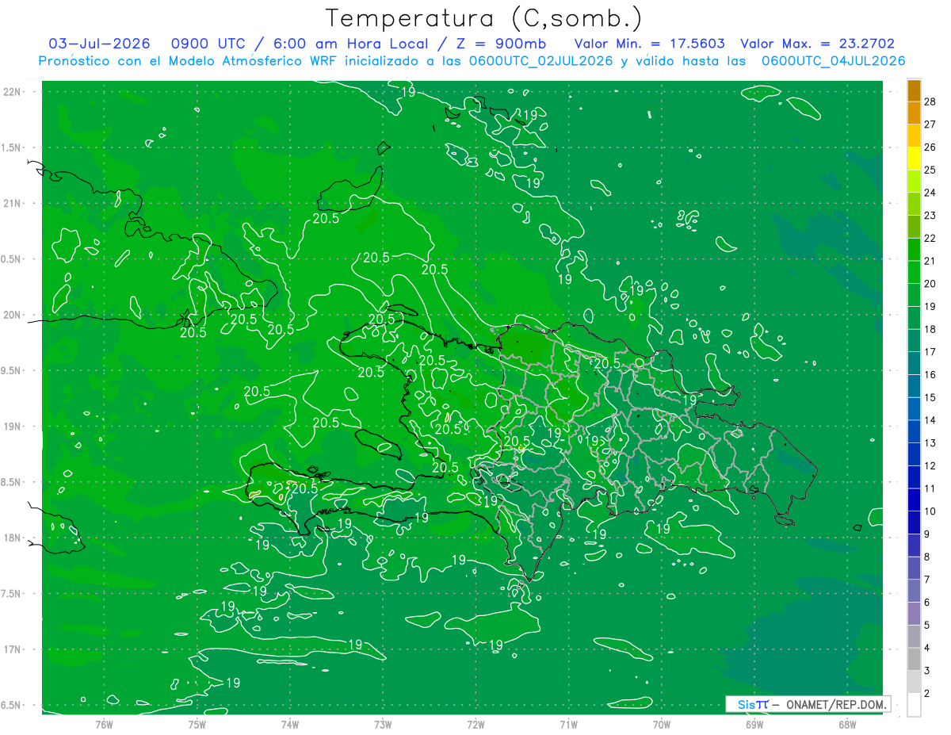Click color scale value label "10"
The image size is (951, 735).
[930, 511]
